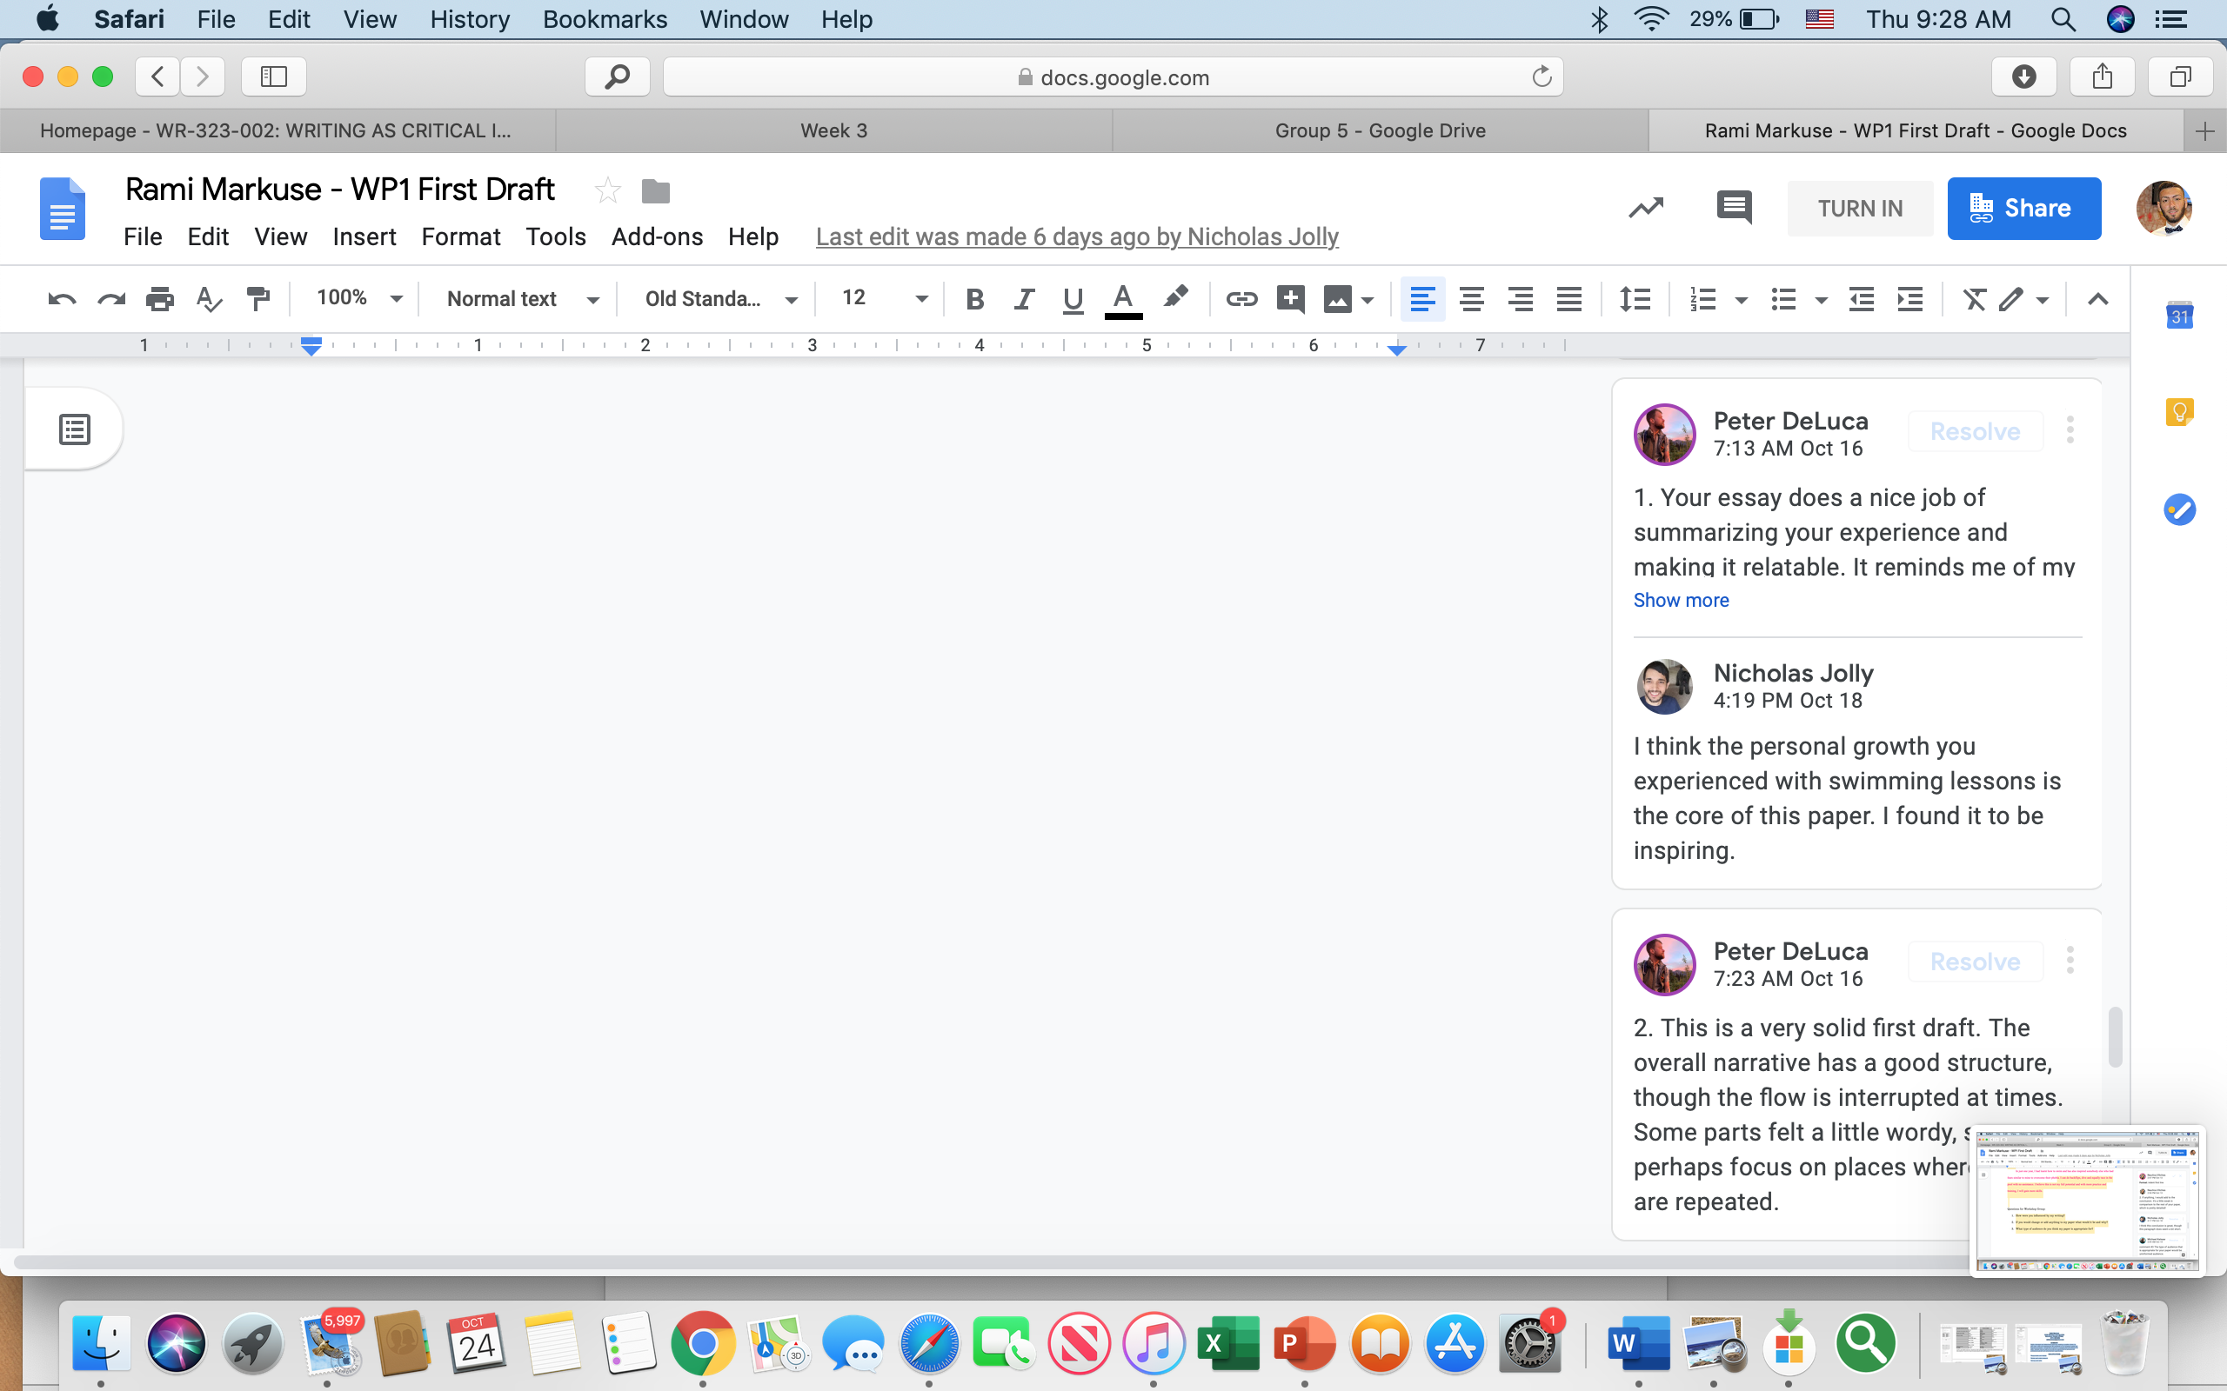Open screenshot preview thumbnail
The image size is (2227, 1391).
pos(2086,1201)
